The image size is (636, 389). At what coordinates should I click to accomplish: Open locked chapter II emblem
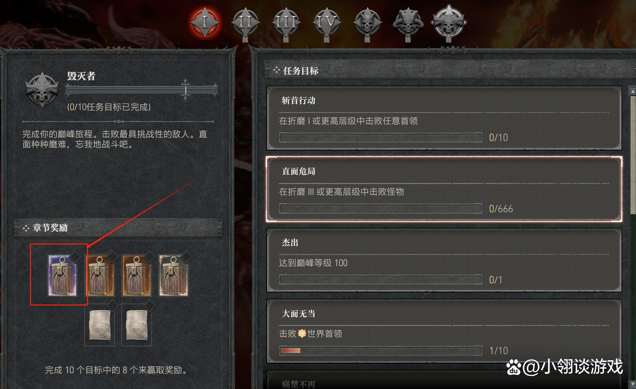point(245,24)
